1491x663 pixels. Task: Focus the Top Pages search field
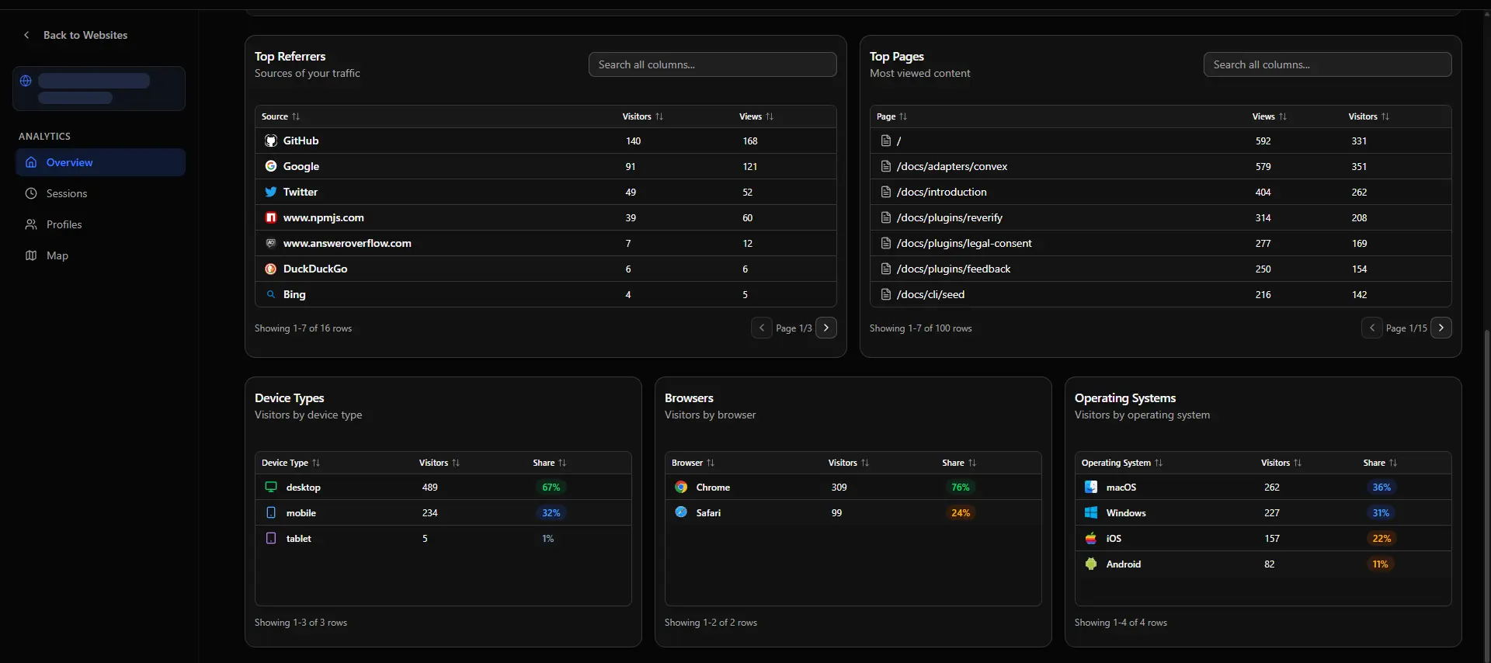click(1327, 64)
